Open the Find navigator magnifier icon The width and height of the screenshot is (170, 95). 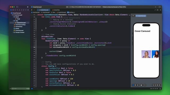pos(17,10)
